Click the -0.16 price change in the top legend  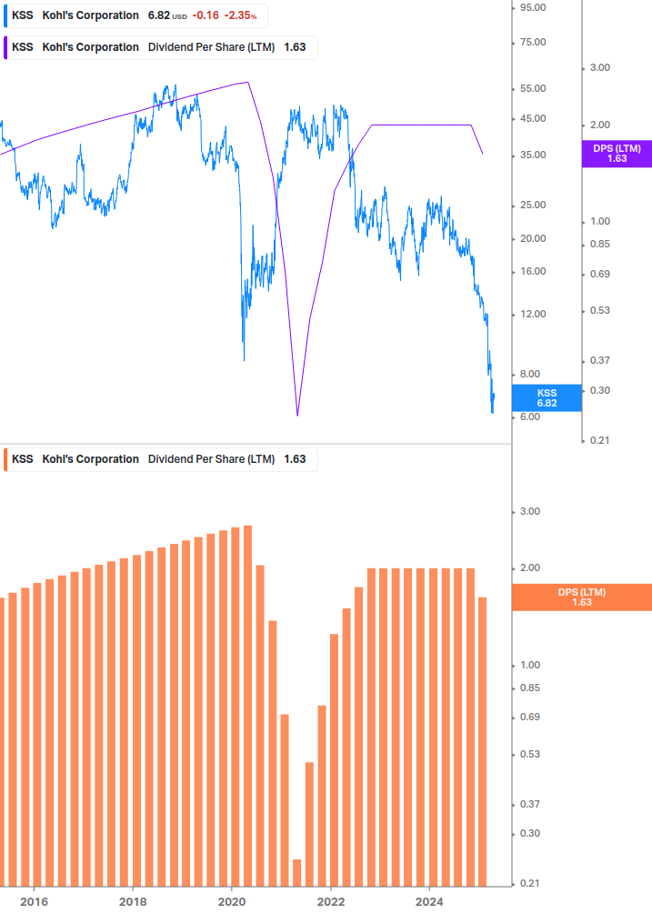[x=206, y=15]
